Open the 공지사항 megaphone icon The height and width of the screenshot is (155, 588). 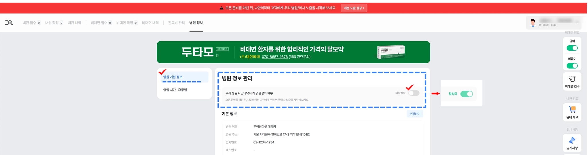[572, 140]
